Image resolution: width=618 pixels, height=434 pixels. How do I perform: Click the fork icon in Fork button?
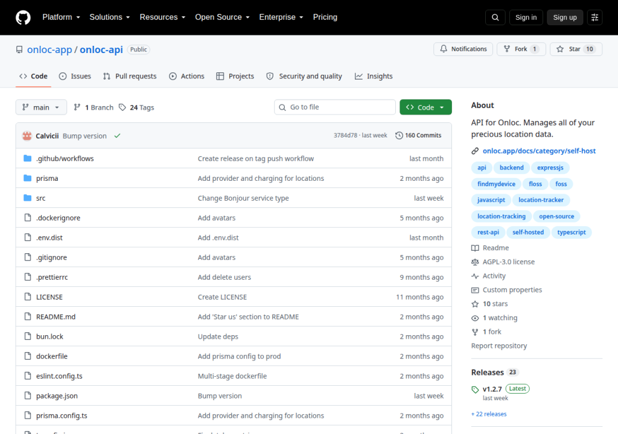507,49
